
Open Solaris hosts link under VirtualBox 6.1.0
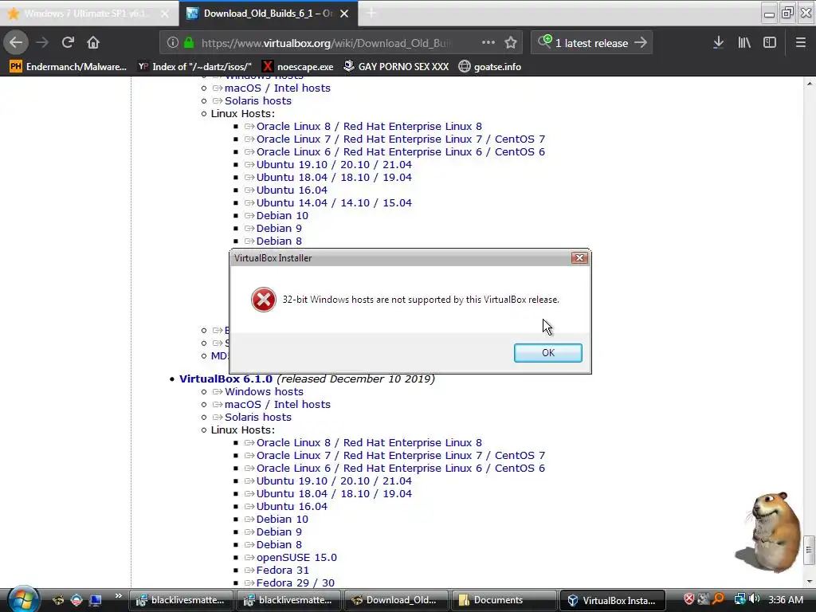257,418
